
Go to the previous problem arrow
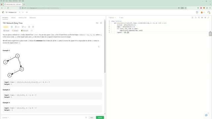(x=20, y=12)
